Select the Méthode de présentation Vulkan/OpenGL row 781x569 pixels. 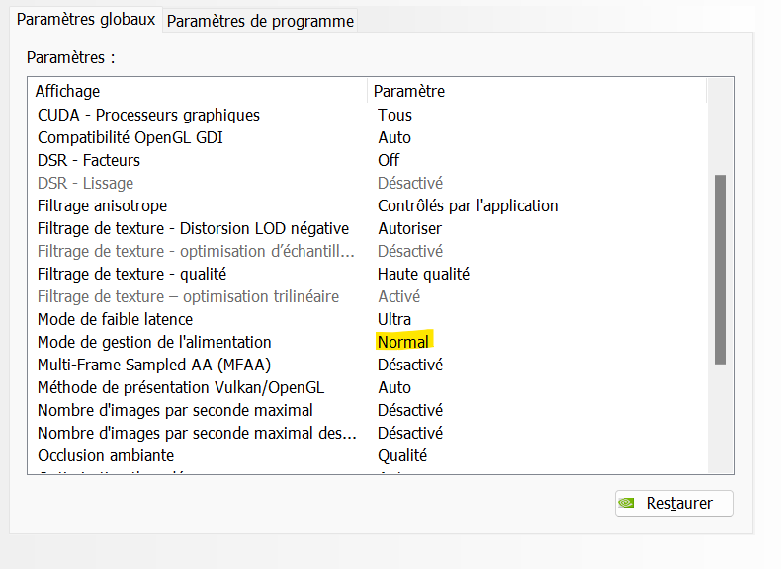click(181, 387)
